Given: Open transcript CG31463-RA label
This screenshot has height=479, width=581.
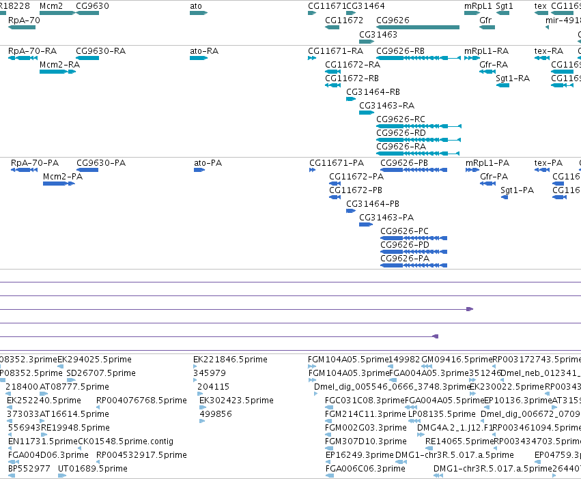Looking at the screenshot, I should [x=386, y=106].
